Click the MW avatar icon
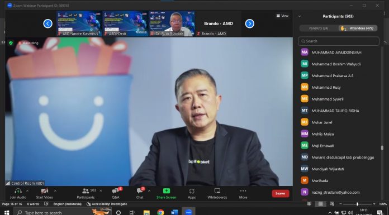The height and width of the screenshot is (215, 389). (305, 169)
